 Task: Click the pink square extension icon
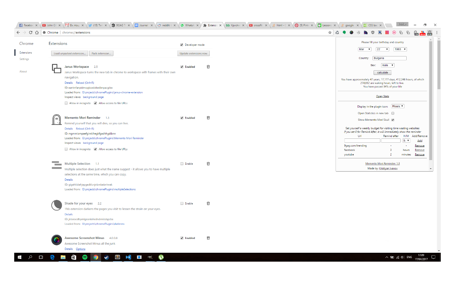click(387, 32)
